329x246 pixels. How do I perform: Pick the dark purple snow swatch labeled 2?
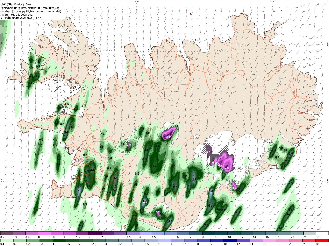[x=95, y=233]
